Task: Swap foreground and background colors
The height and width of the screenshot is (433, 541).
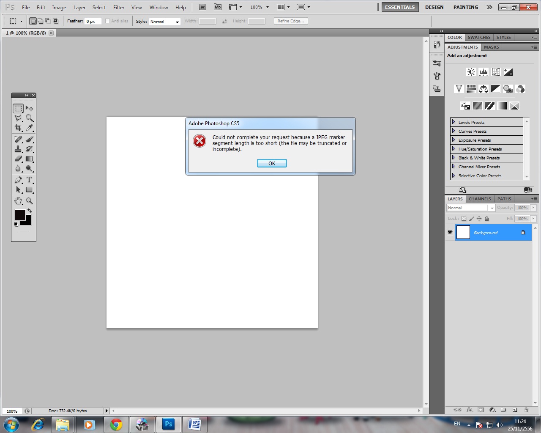Action: coord(30,211)
